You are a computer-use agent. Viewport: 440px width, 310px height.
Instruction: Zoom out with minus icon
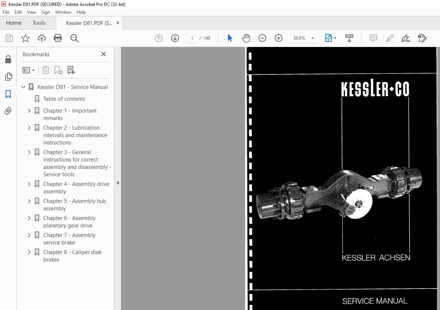(262, 38)
